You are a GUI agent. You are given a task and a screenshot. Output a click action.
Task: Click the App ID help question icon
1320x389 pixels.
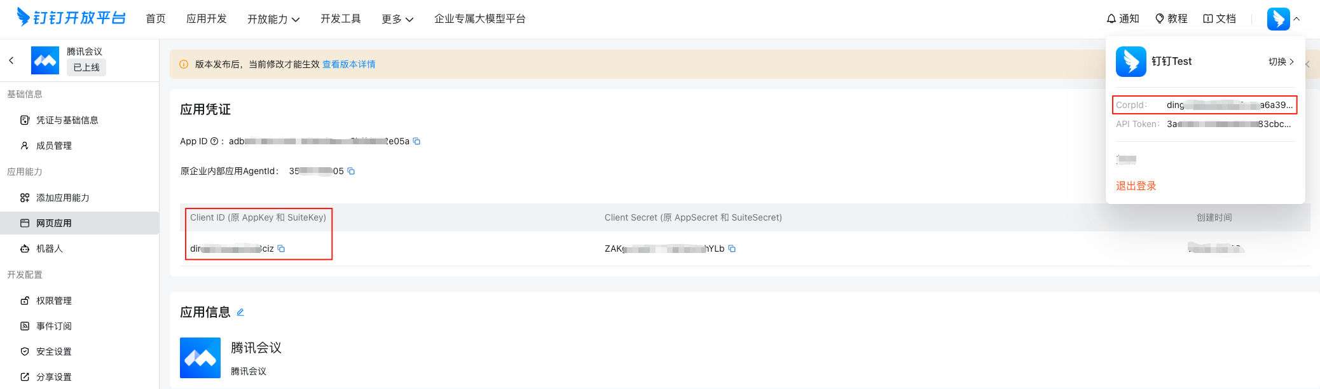[x=214, y=141]
